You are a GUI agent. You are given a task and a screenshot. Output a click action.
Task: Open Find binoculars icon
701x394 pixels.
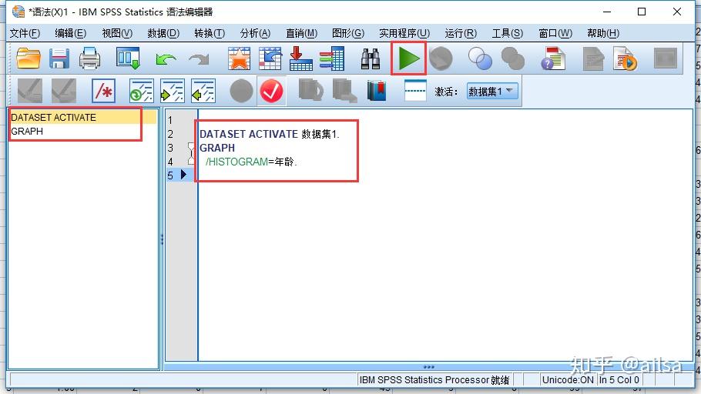(371, 58)
